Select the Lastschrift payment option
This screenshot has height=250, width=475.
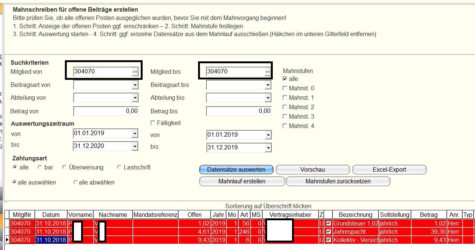coord(119,167)
